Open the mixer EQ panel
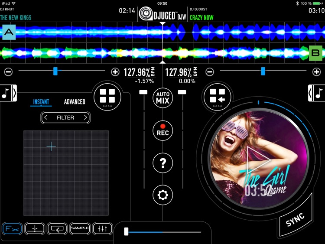This screenshot has width=325, height=244. coord(102,229)
